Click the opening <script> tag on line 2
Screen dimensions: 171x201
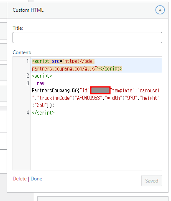coord(42,76)
